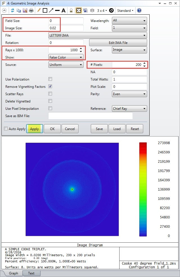The height and width of the screenshot is (277, 180).
Task: Open the File LETTERF.IMA dropdown
Action: [98, 35]
